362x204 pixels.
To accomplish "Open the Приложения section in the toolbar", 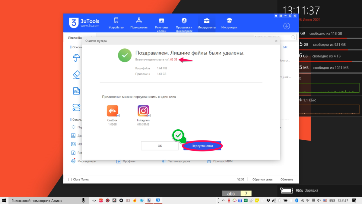I will (x=139, y=23).
